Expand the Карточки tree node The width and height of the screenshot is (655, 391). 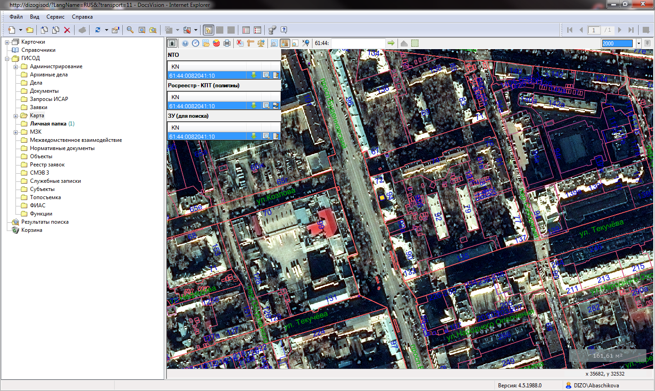(x=7, y=42)
